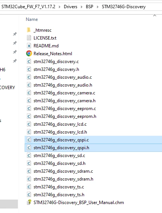Screen dimensions: 162x213
Task: Expand the chevron after STM32Cube_FW_F7_V1.17.2
Action: pyautogui.click(x=59, y=7)
